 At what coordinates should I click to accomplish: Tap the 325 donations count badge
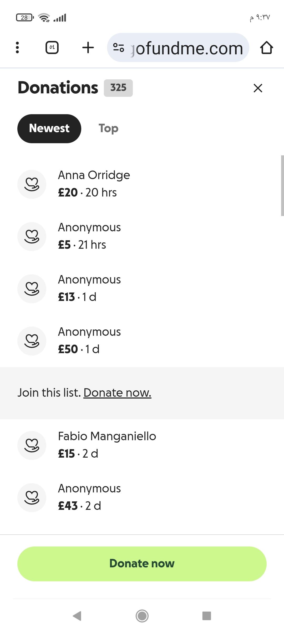118,88
